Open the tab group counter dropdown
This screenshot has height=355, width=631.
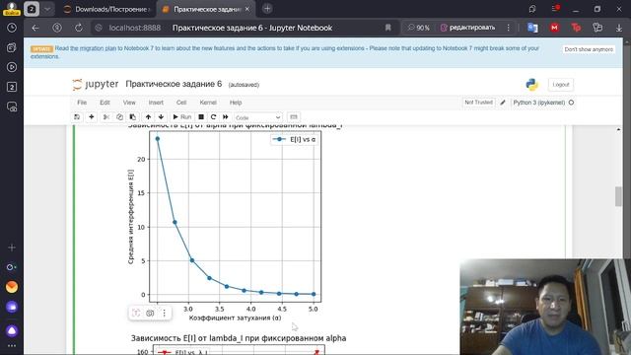click(x=46, y=9)
